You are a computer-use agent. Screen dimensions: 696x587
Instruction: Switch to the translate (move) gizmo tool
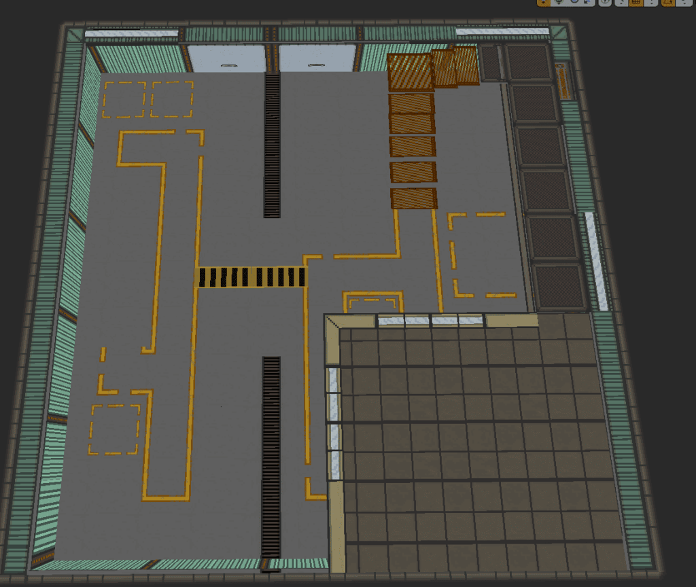pyautogui.click(x=559, y=2)
